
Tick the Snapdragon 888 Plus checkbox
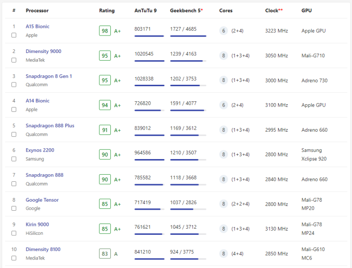(14, 134)
